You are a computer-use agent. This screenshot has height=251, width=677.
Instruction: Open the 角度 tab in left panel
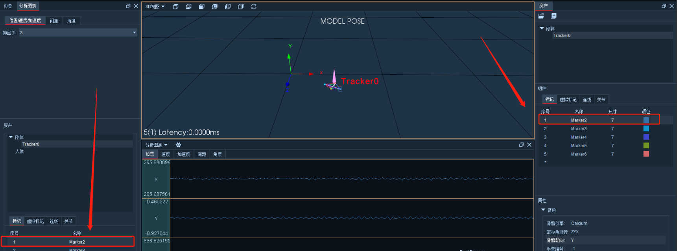pos(71,21)
